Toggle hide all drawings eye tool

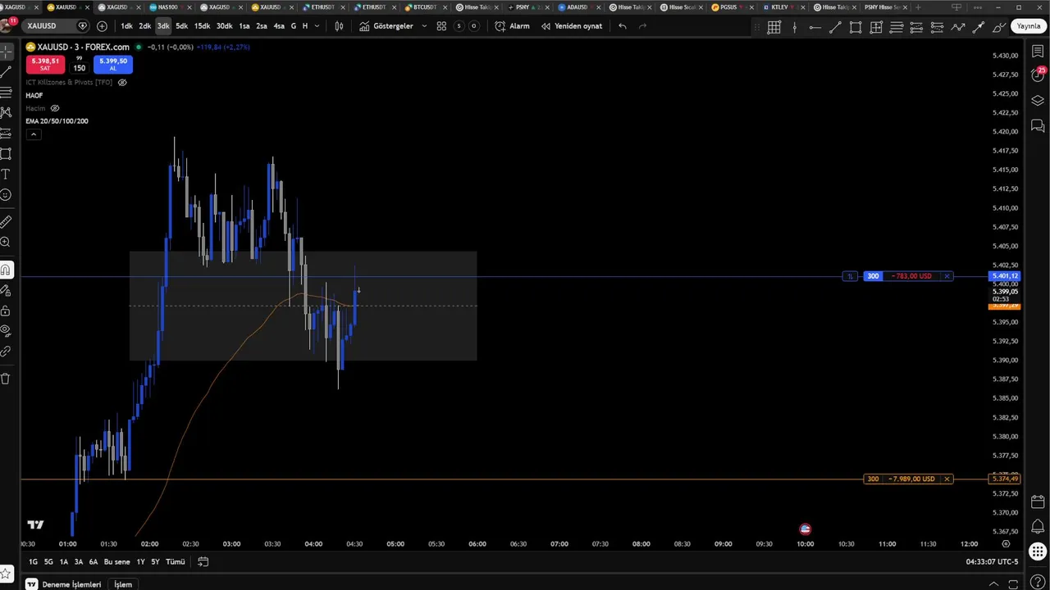click(6, 331)
